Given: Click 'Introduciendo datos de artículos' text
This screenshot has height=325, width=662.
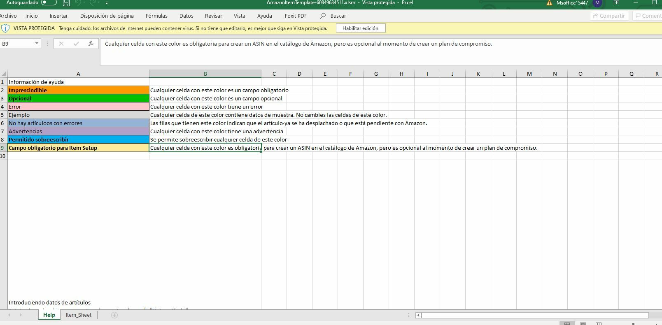Looking at the screenshot, I should tap(49, 302).
